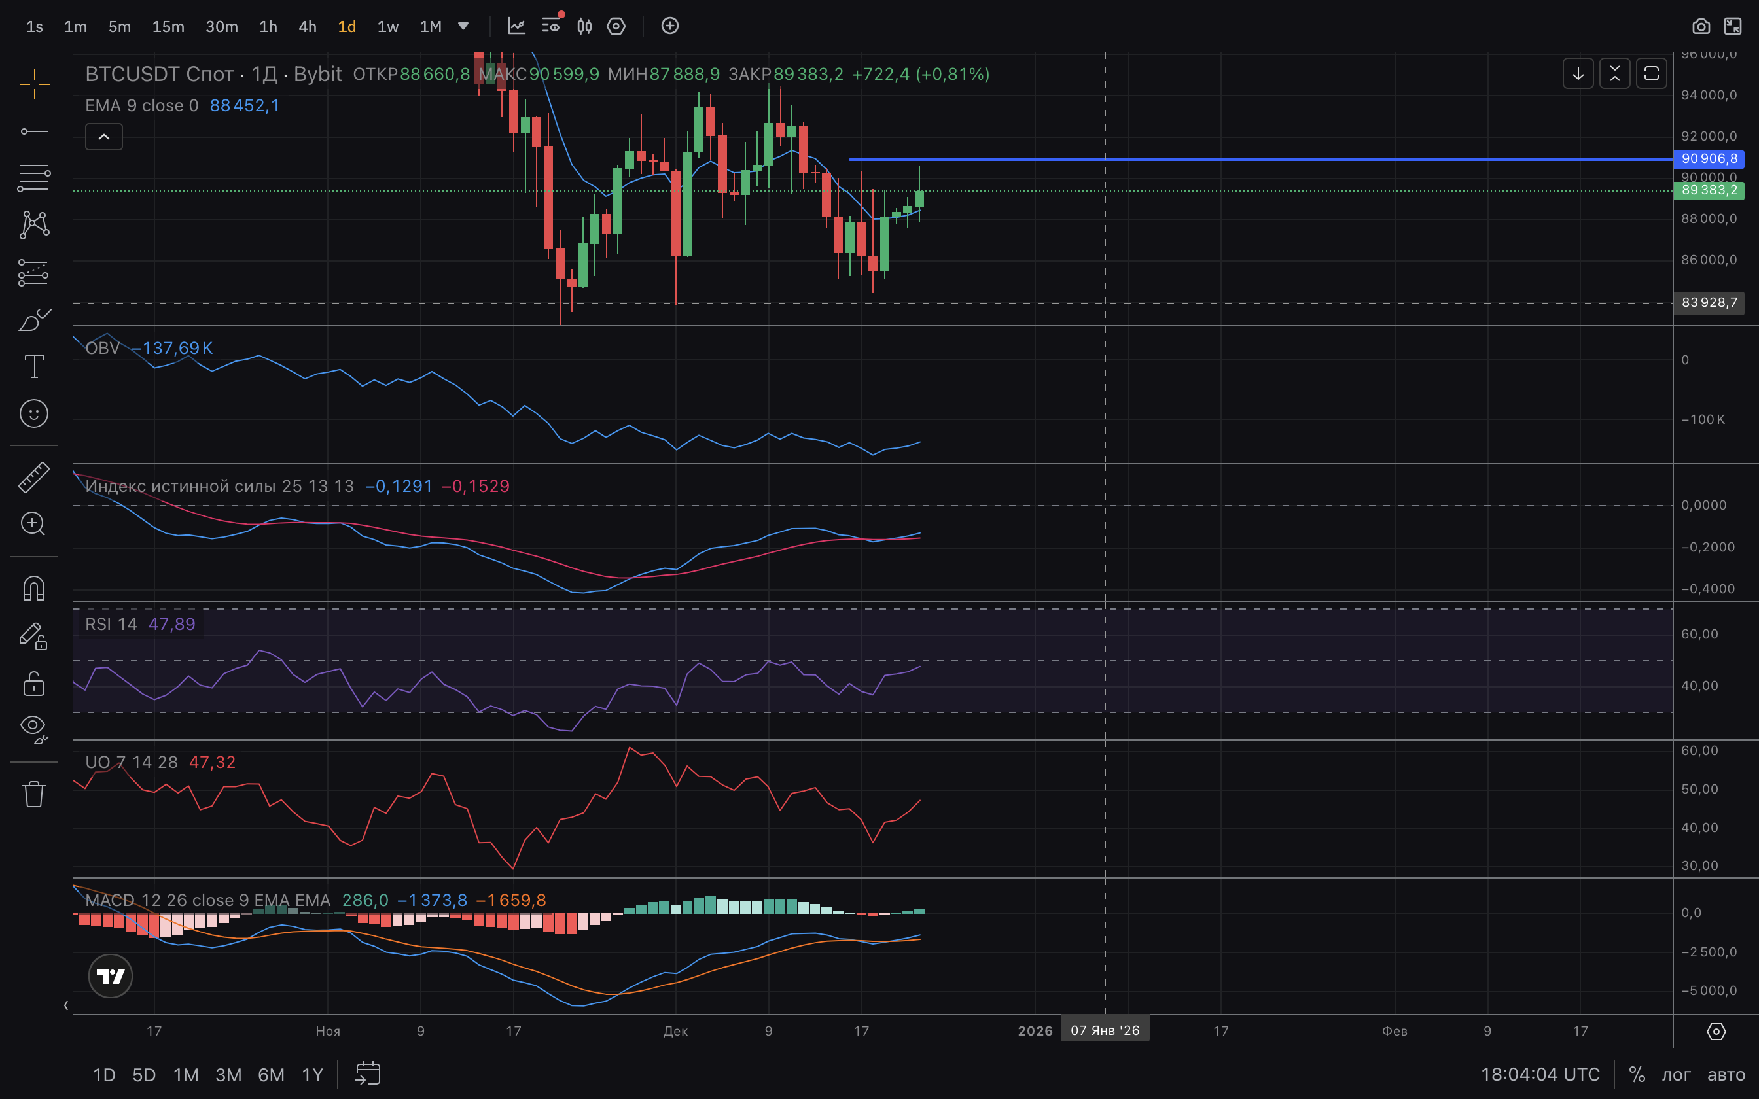Open the indicators menu in the toolbar
The width and height of the screenshot is (1759, 1099).
tap(516, 27)
